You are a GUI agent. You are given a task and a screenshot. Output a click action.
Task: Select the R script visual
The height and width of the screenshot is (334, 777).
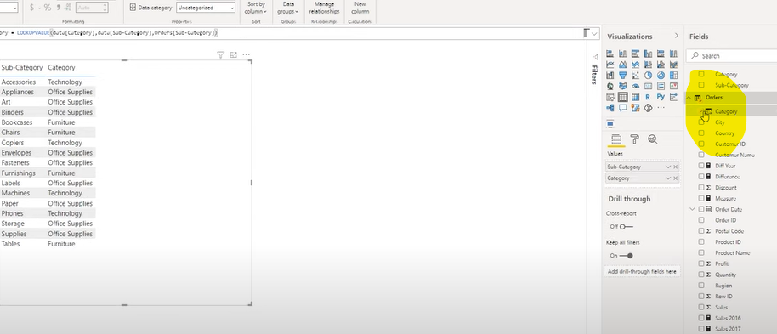[648, 97]
